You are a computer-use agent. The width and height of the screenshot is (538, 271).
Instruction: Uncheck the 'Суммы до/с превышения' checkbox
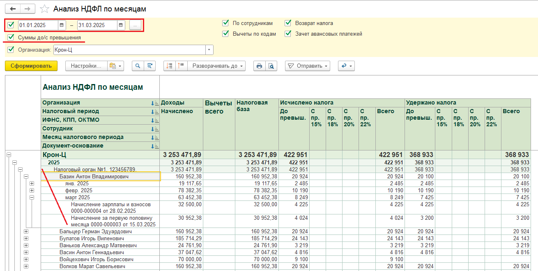point(11,37)
